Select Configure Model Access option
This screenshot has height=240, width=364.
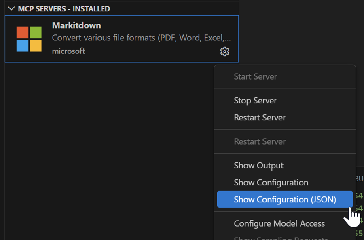[279, 223]
